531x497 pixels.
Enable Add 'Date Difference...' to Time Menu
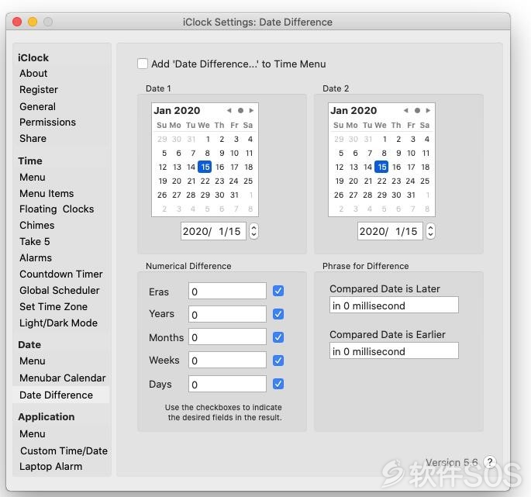point(143,64)
